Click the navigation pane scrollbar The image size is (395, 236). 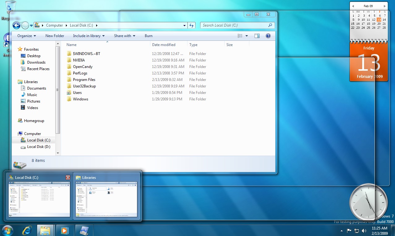[58, 90]
